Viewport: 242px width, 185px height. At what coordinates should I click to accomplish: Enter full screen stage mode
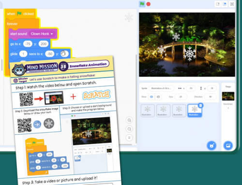tap(232, 4)
